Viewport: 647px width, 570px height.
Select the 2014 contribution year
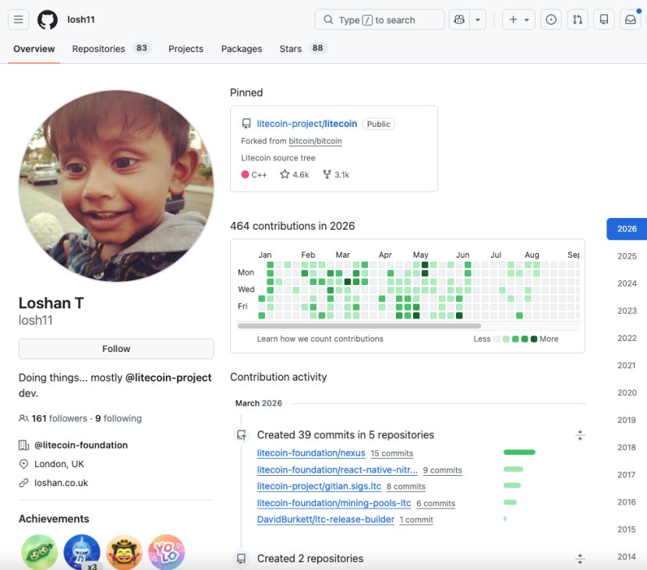point(627,557)
